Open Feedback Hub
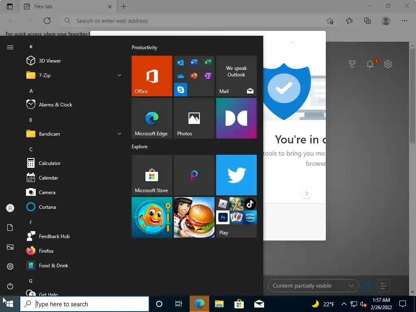The height and width of the screenshot is (312, 416). coord(74,236)
